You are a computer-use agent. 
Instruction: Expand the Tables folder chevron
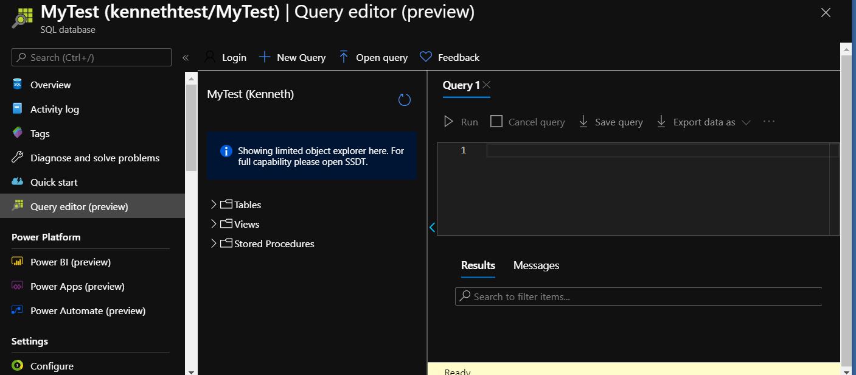pyautogui.click(x=214, y=205)
